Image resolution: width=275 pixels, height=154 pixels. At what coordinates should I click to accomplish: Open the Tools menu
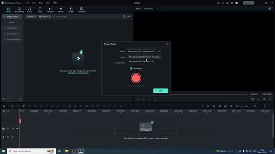point(41,3)
